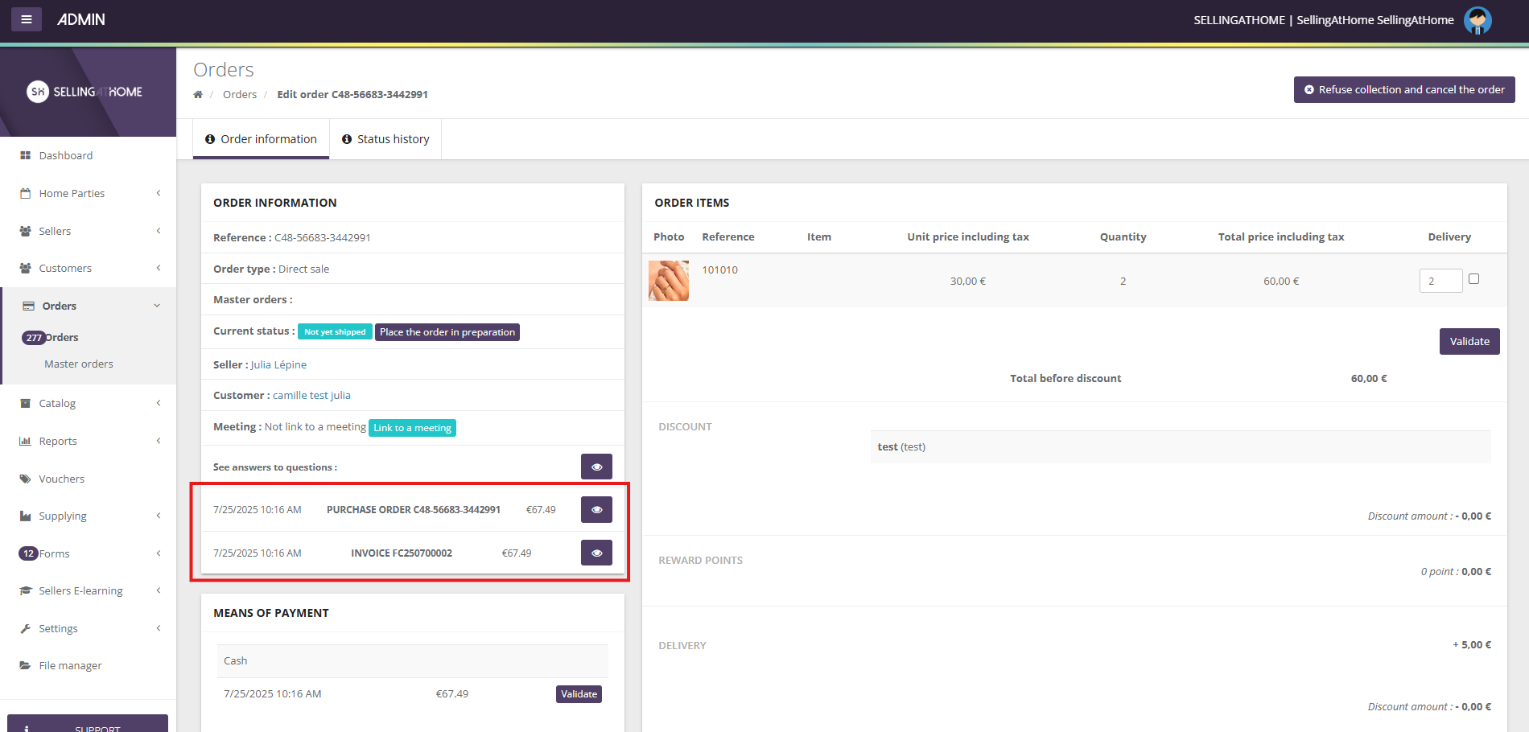The width and height of the screenshot is (1529, 732).
Task: Click the Sellers E-learning graduation cap icon
Action: pos(25,590)
